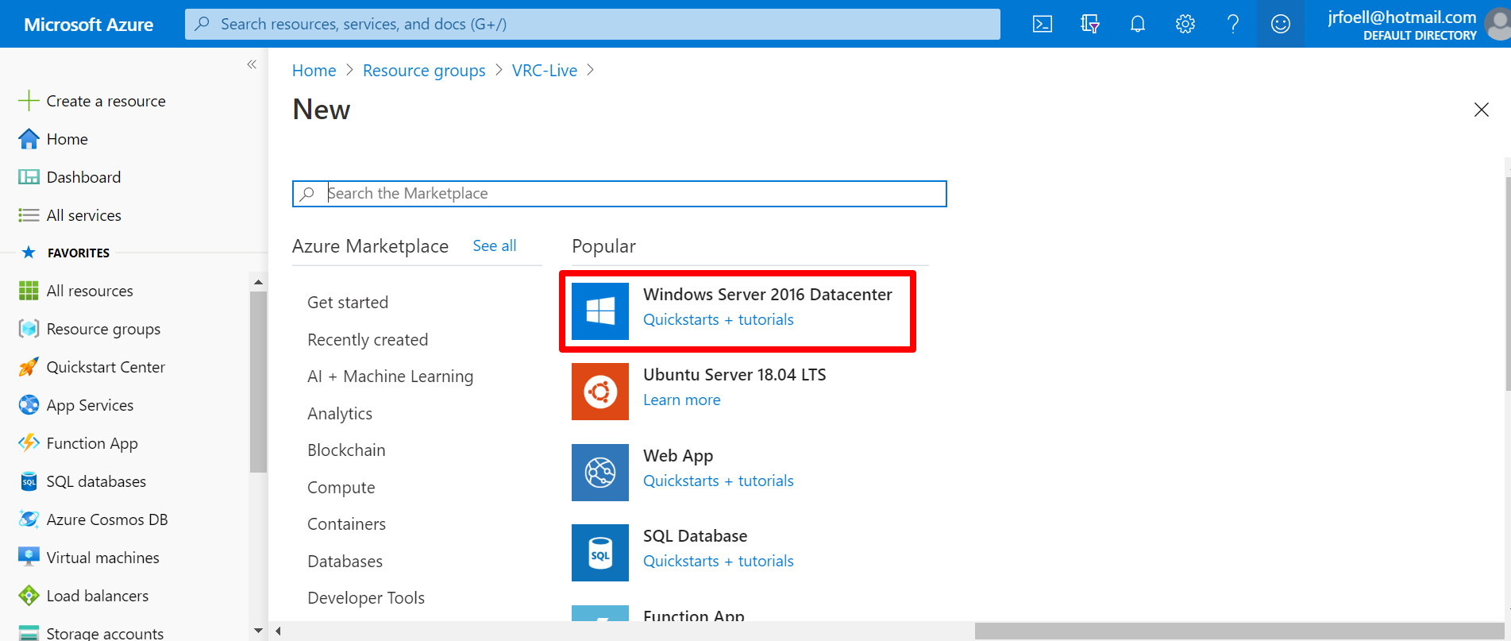
Task: Open portal settings gear
Action: tap(1185, 24)
